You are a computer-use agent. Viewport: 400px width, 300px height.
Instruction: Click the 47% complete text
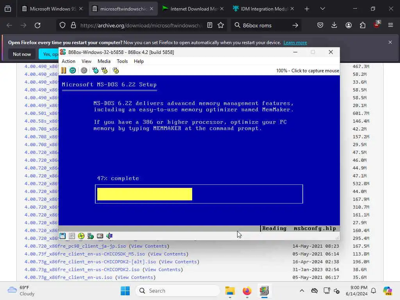tap(118, 178)
